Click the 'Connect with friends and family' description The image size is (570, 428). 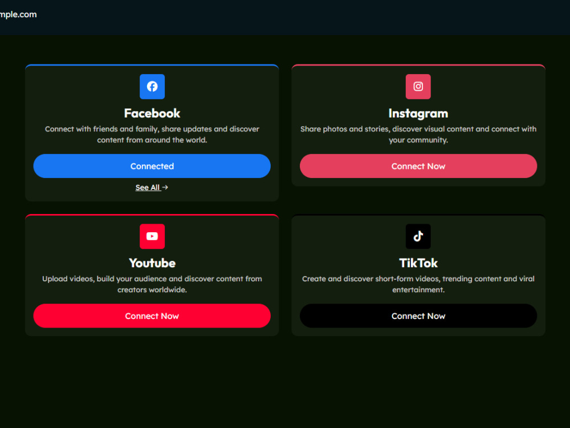pyautogui.click(x=152, y=134)
